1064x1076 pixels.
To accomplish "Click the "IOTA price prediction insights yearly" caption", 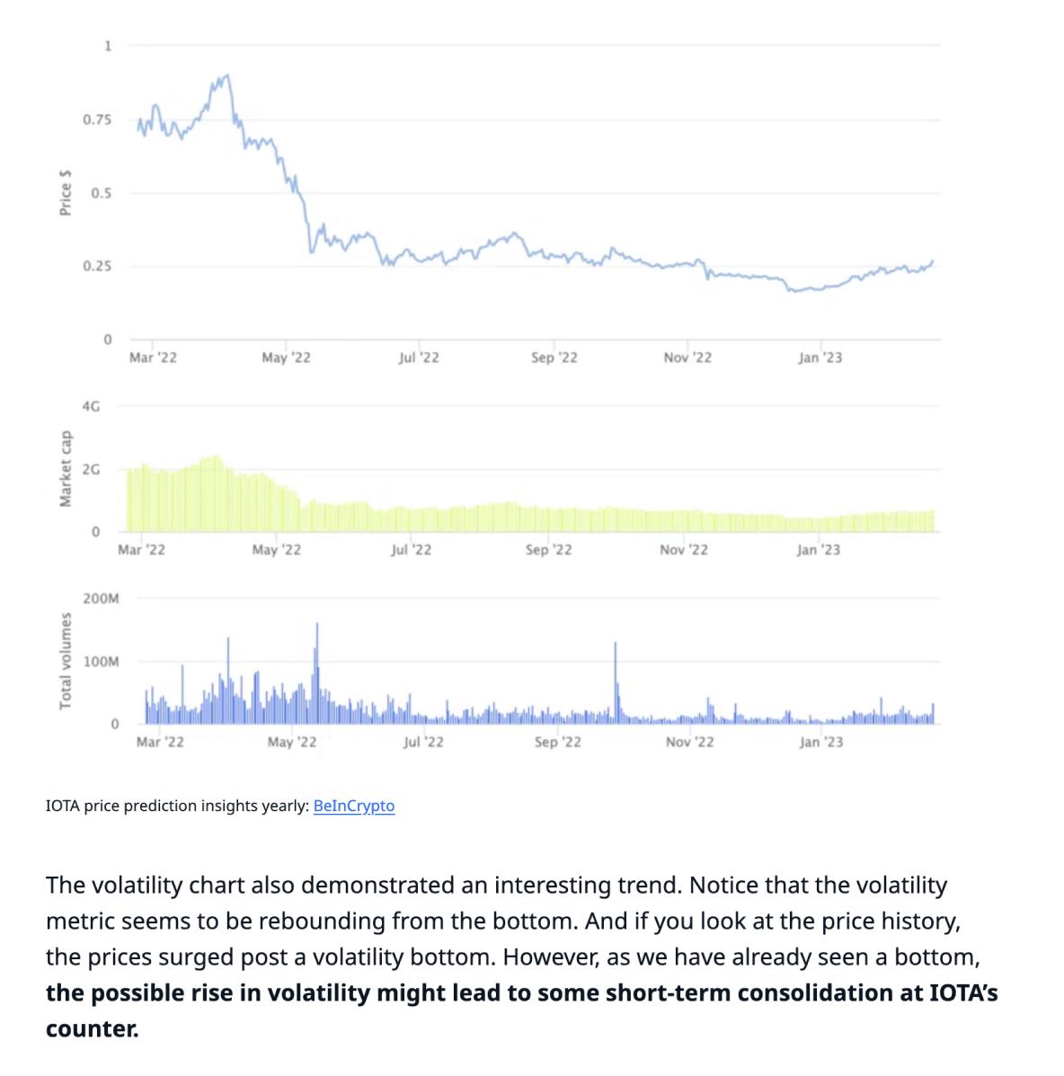I will (177, 806).
